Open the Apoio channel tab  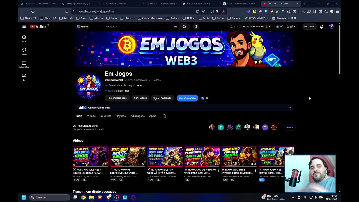tap(153, 116)
